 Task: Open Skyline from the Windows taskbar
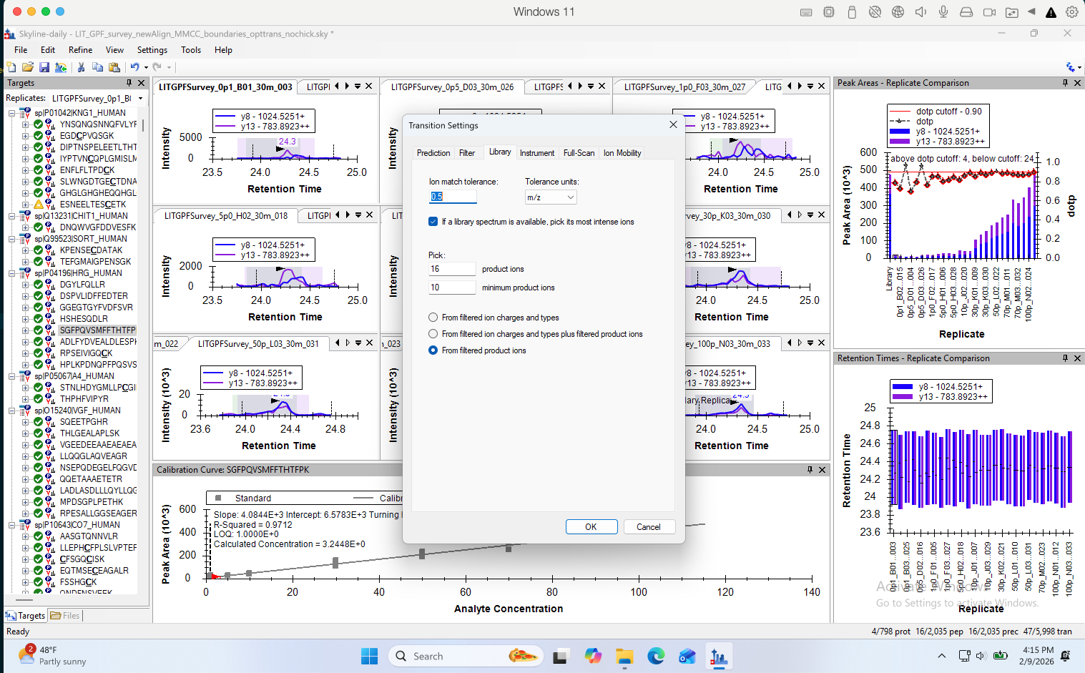pyautogui.click(x=718, y=656)
